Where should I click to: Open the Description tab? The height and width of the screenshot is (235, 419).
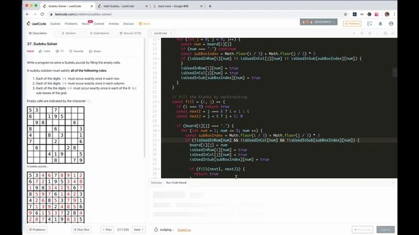tap(38, 33)
